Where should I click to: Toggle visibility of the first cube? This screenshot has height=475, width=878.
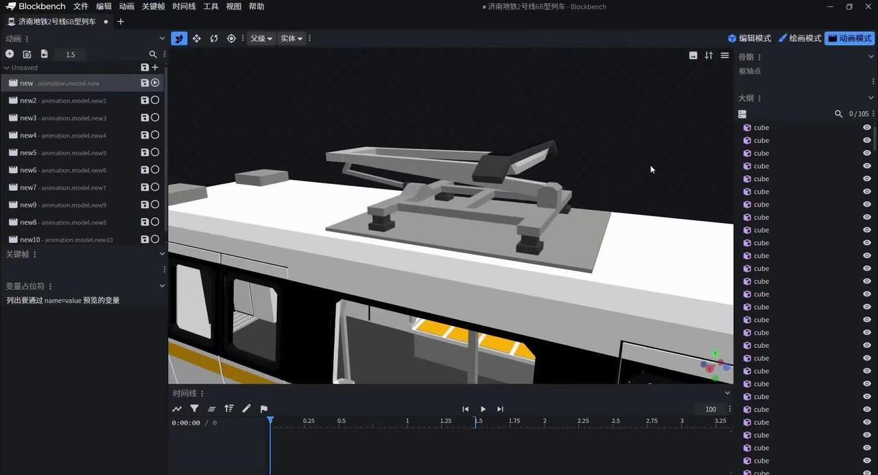point(866,128)
